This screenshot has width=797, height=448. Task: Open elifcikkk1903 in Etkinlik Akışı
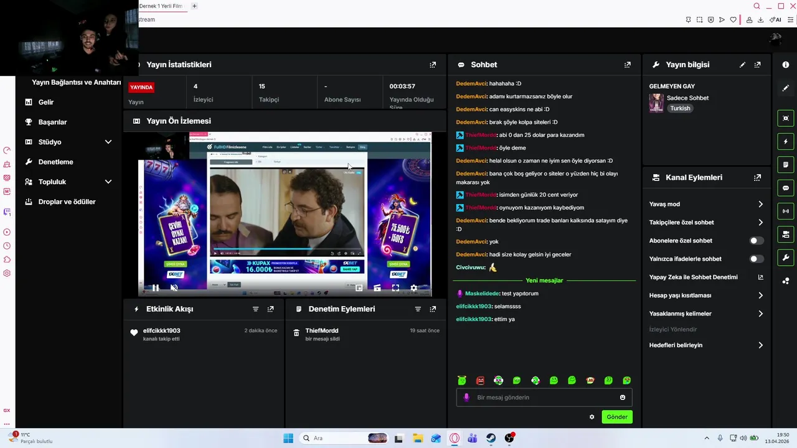(x=161, y=330)
